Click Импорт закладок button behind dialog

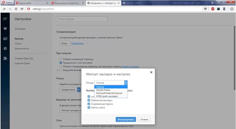tap(70, 110)
